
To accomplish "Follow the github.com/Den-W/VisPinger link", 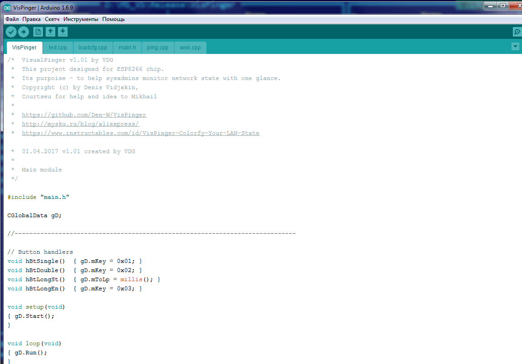I will tap(84, 115).
